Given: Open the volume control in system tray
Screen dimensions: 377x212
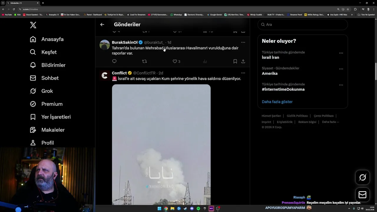Looking at the screenshot, I should [362, 208].
